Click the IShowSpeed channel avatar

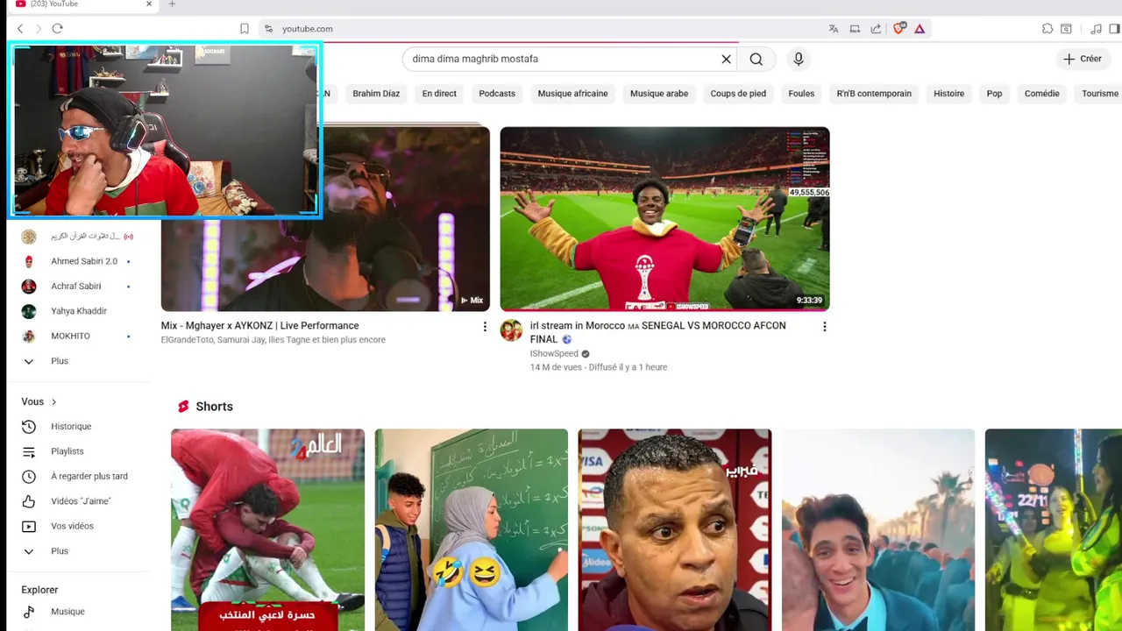[x=511, y=330]
